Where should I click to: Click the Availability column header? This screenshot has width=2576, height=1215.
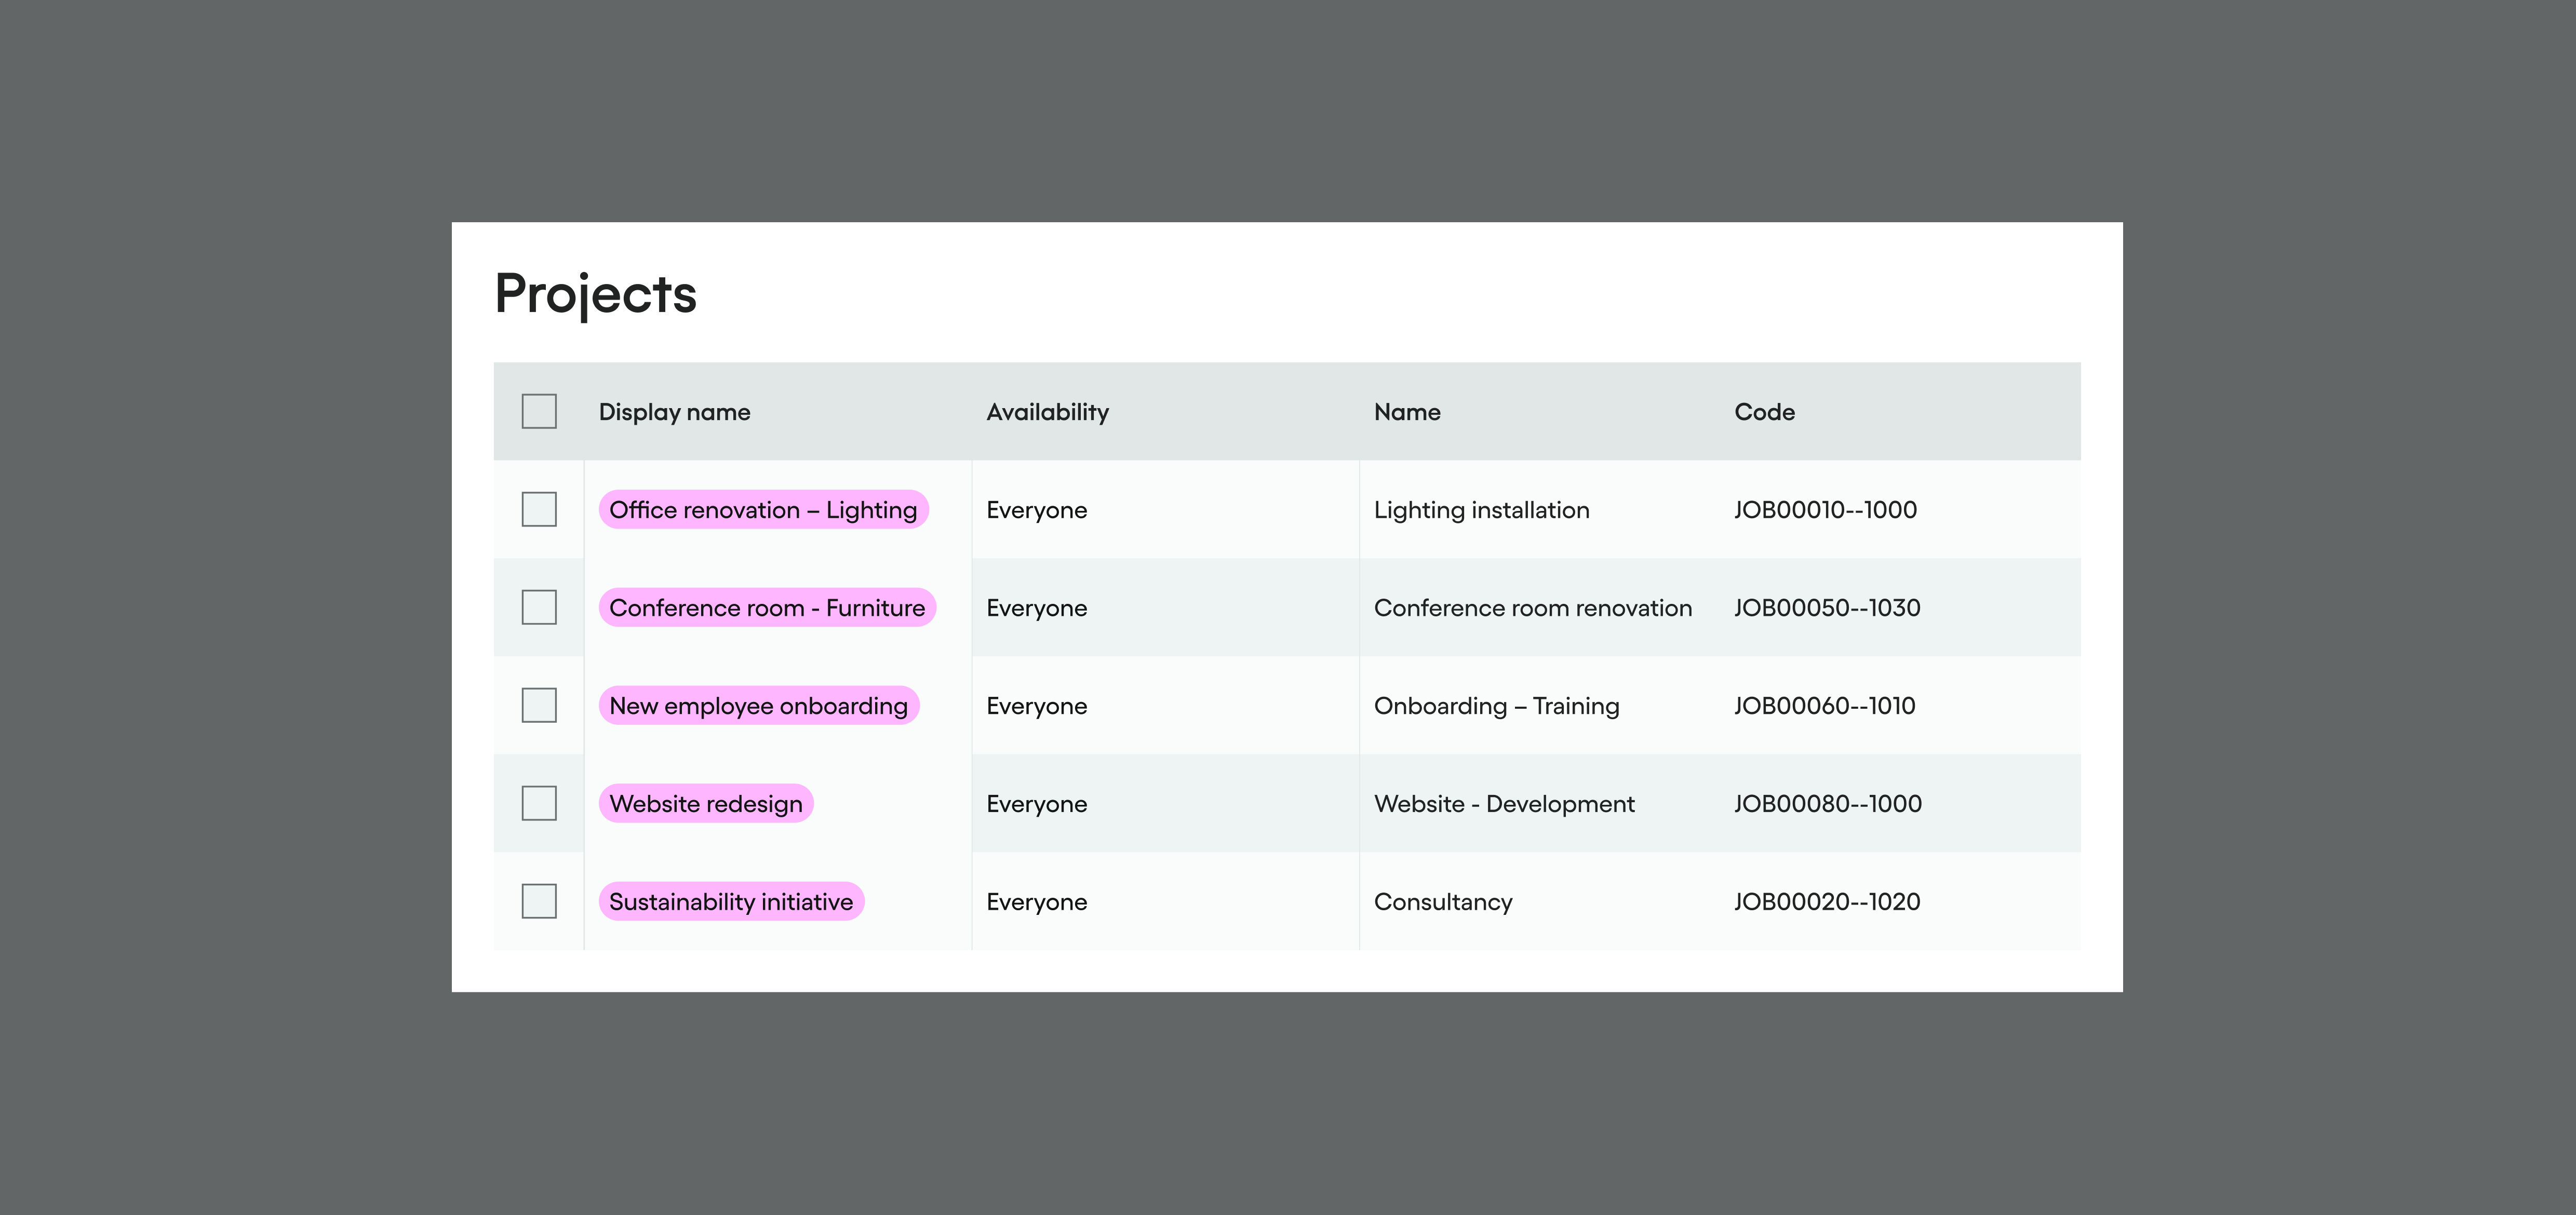pyautogui.click(x=1047, y=412)
